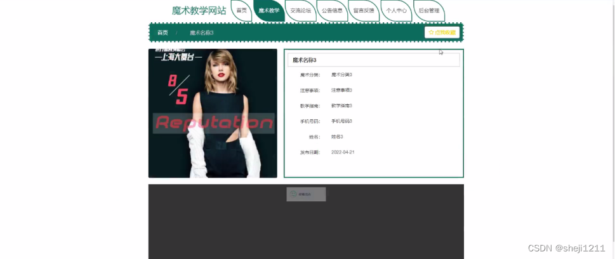Select the 魔术教学 navigation tab
The height and width of the screenshot is (259, 615).
coord(269,11)
